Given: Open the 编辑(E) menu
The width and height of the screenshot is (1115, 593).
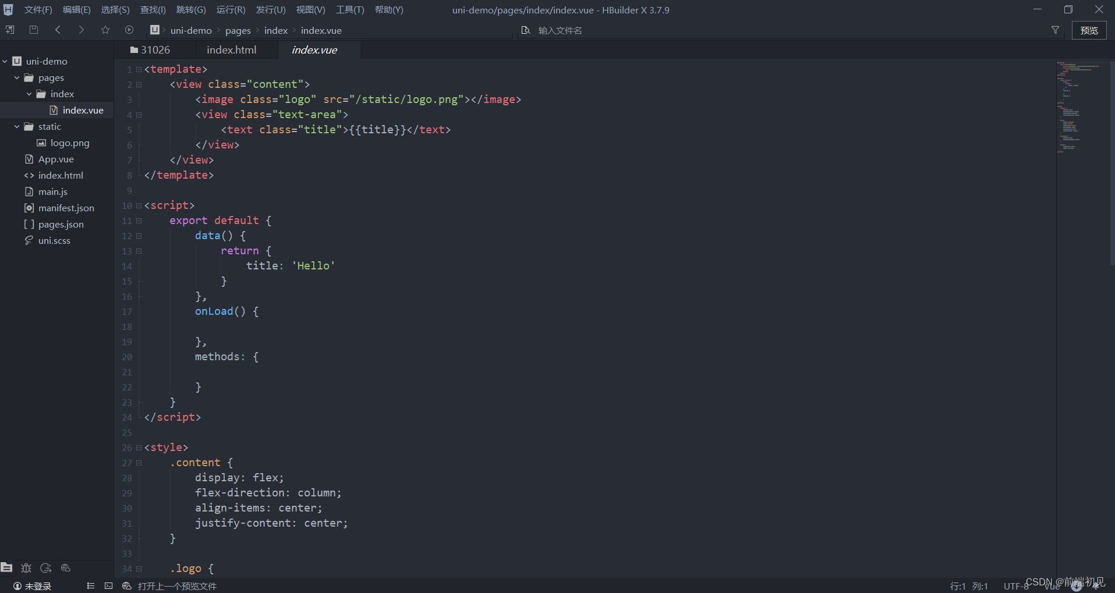Looking at the screenshot, I should point(76,10).
